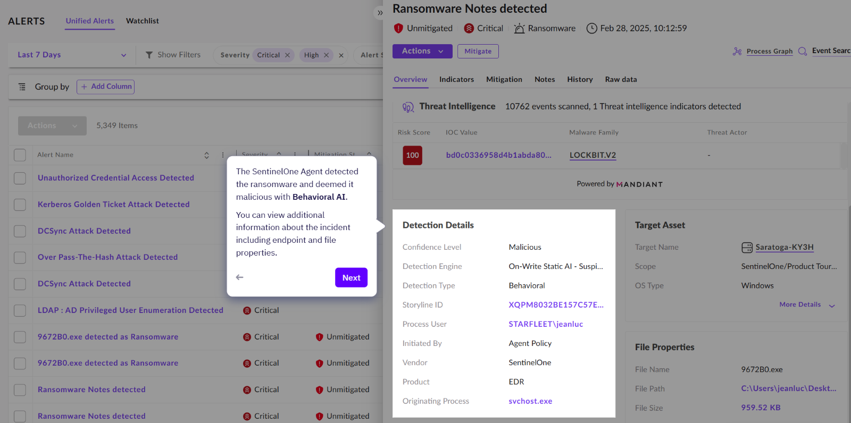Click Unmitigated shield icon in first 9672B0.exe row
Screen dimensions: 851x423
320,337
